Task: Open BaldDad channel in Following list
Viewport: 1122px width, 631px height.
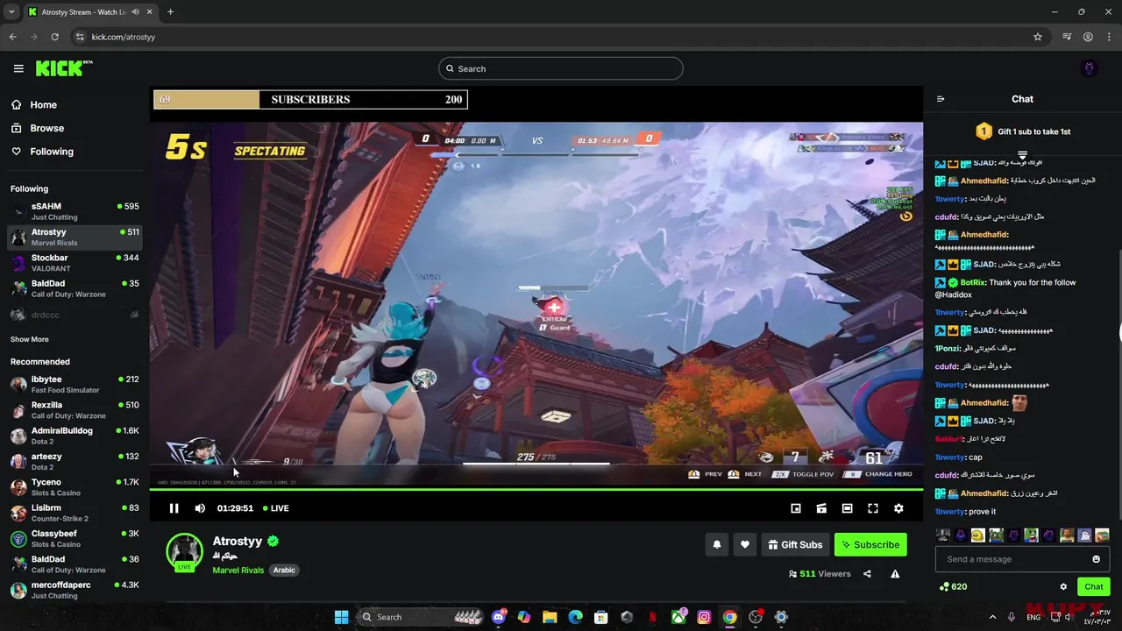Action: click(75, 288)
